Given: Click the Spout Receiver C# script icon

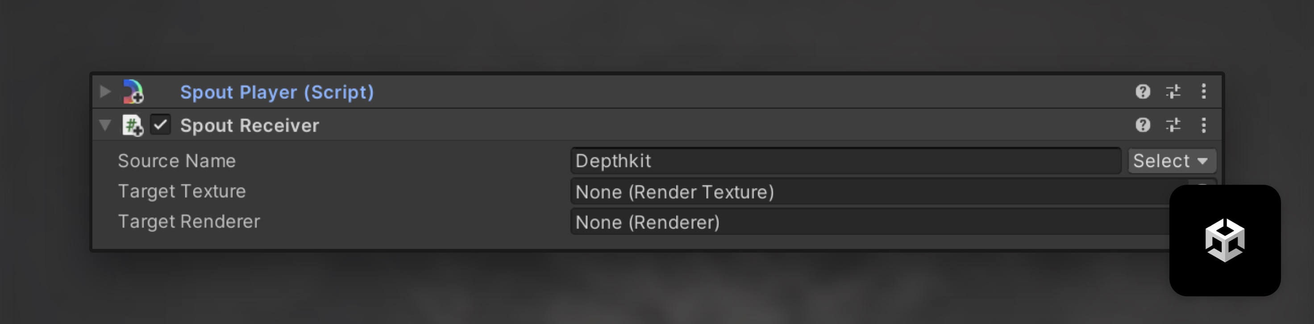Looking at the screenshot, I should pyautogui.click(x=133, y=125).
